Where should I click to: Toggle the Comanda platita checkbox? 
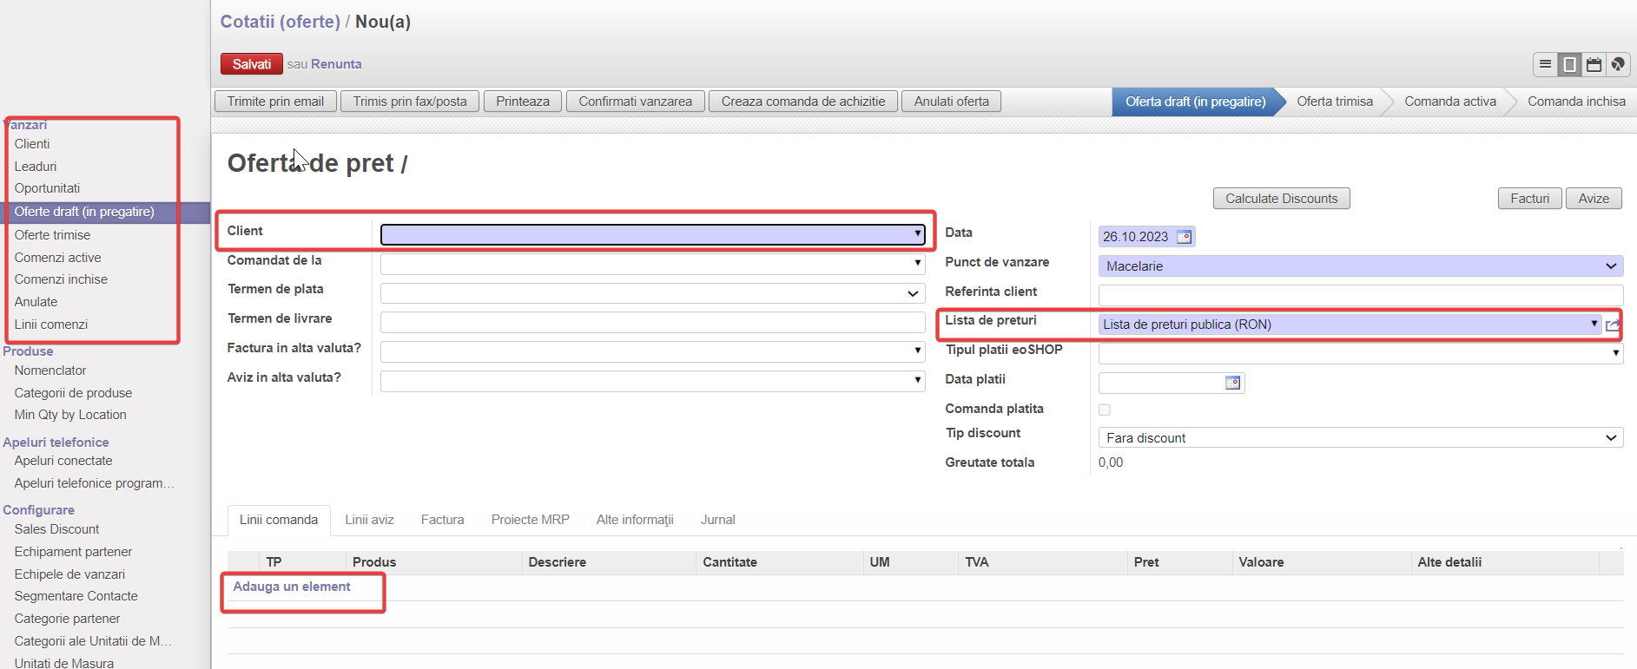pyautogui.click(x=1105, y=410)
